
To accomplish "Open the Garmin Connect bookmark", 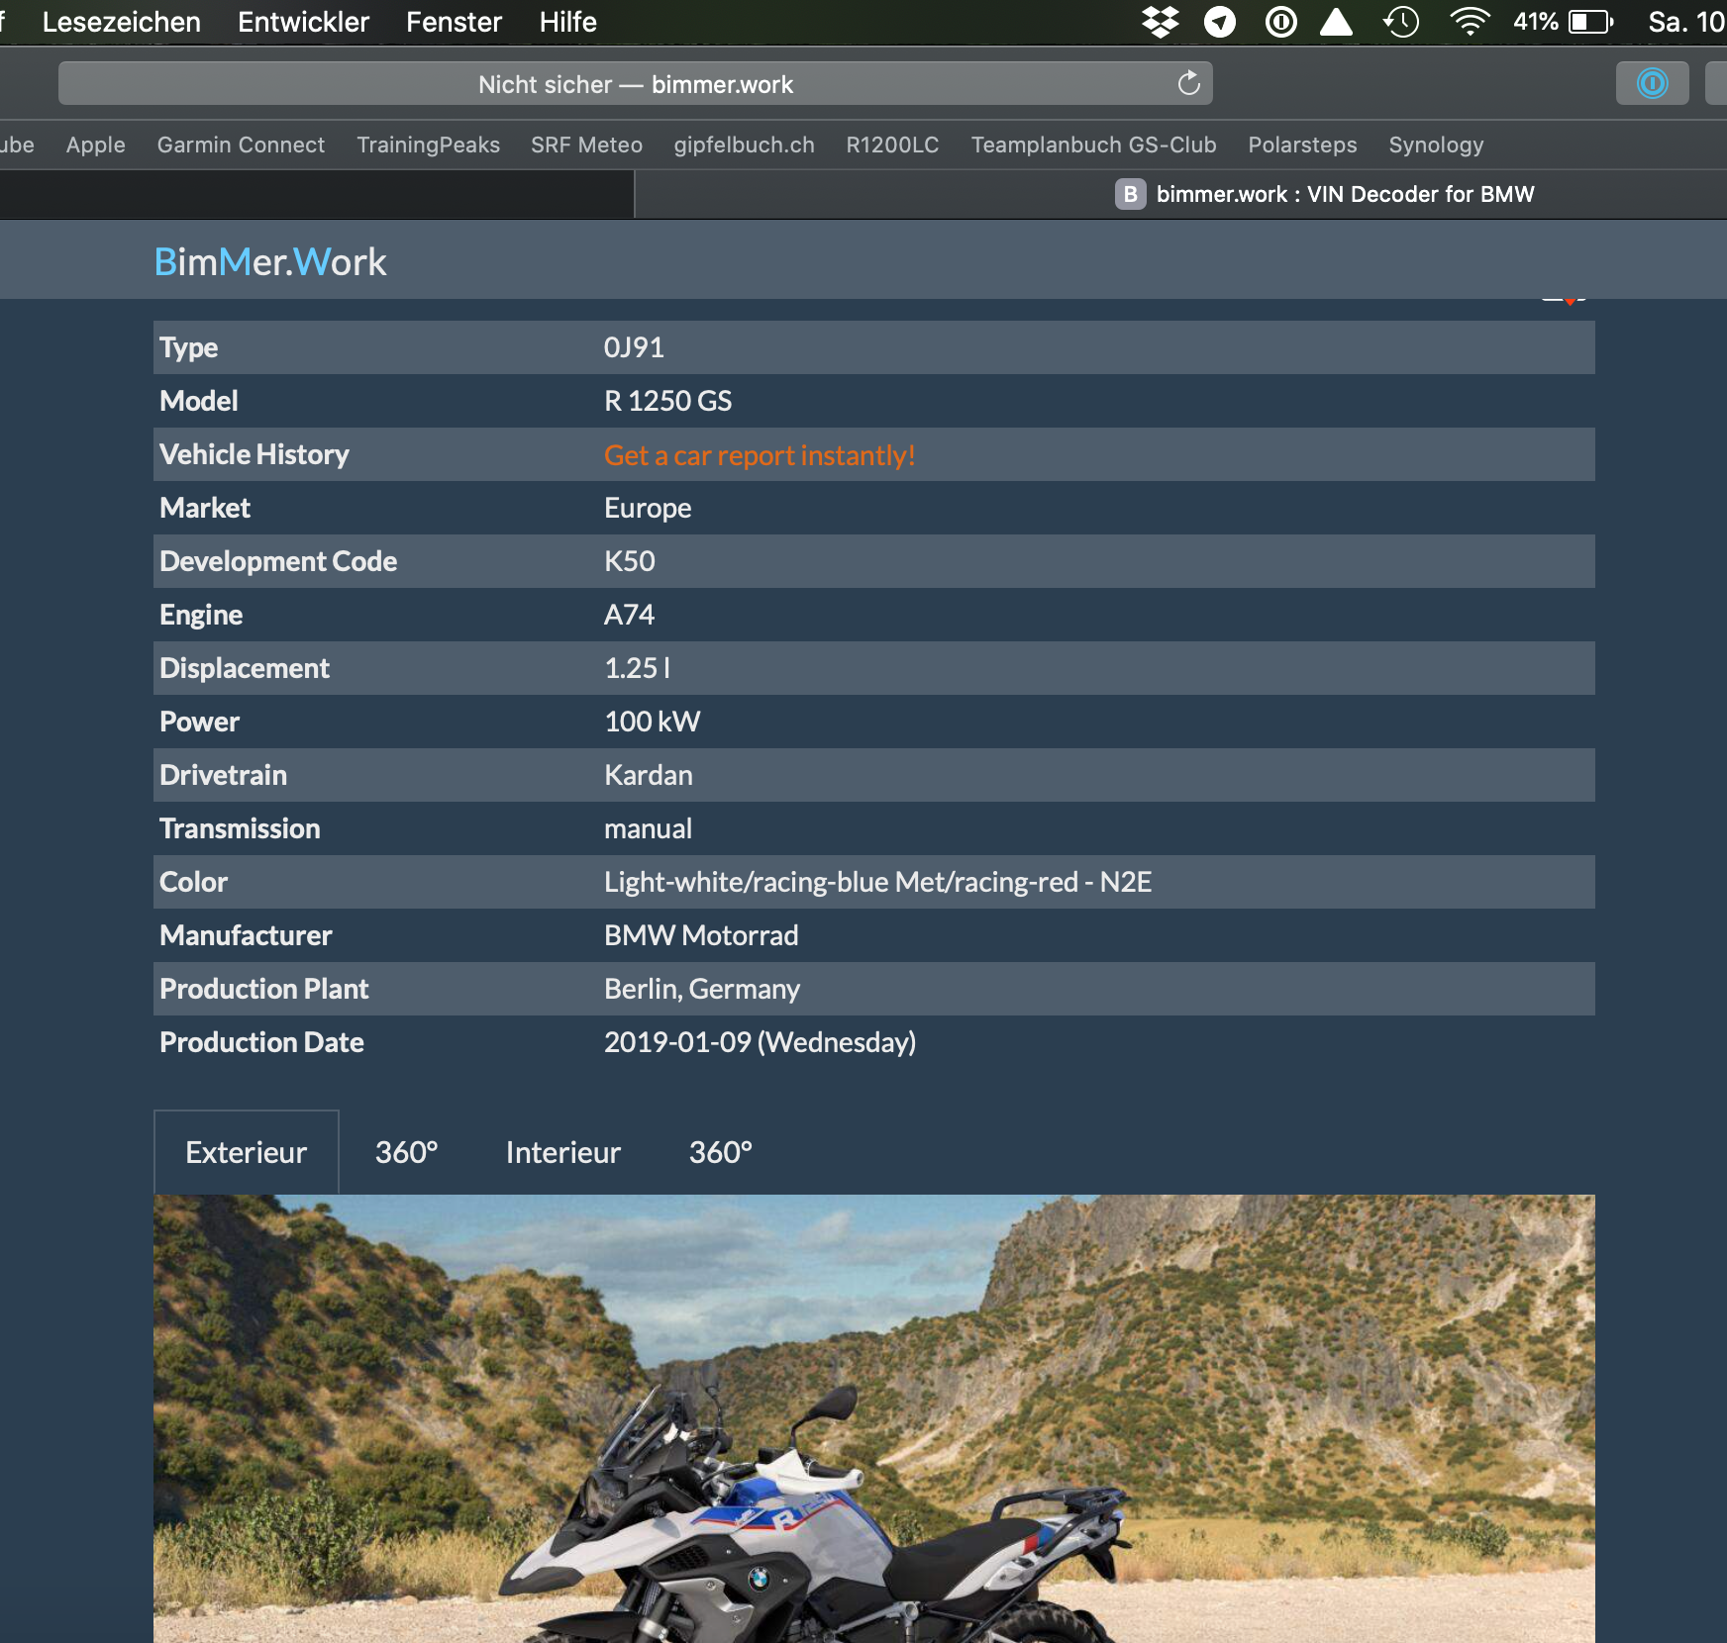I will (x=241, y=145).
